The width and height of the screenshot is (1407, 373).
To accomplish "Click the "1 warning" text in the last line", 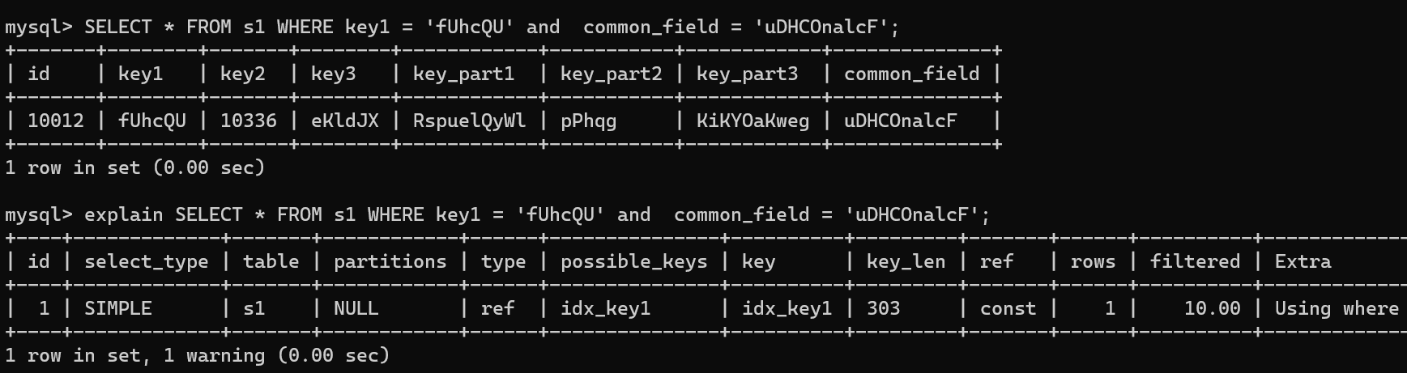I will click(x=214, y=356).
